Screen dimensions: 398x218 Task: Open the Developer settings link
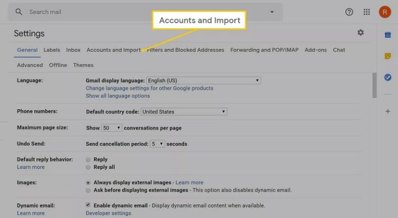point(108,213)
